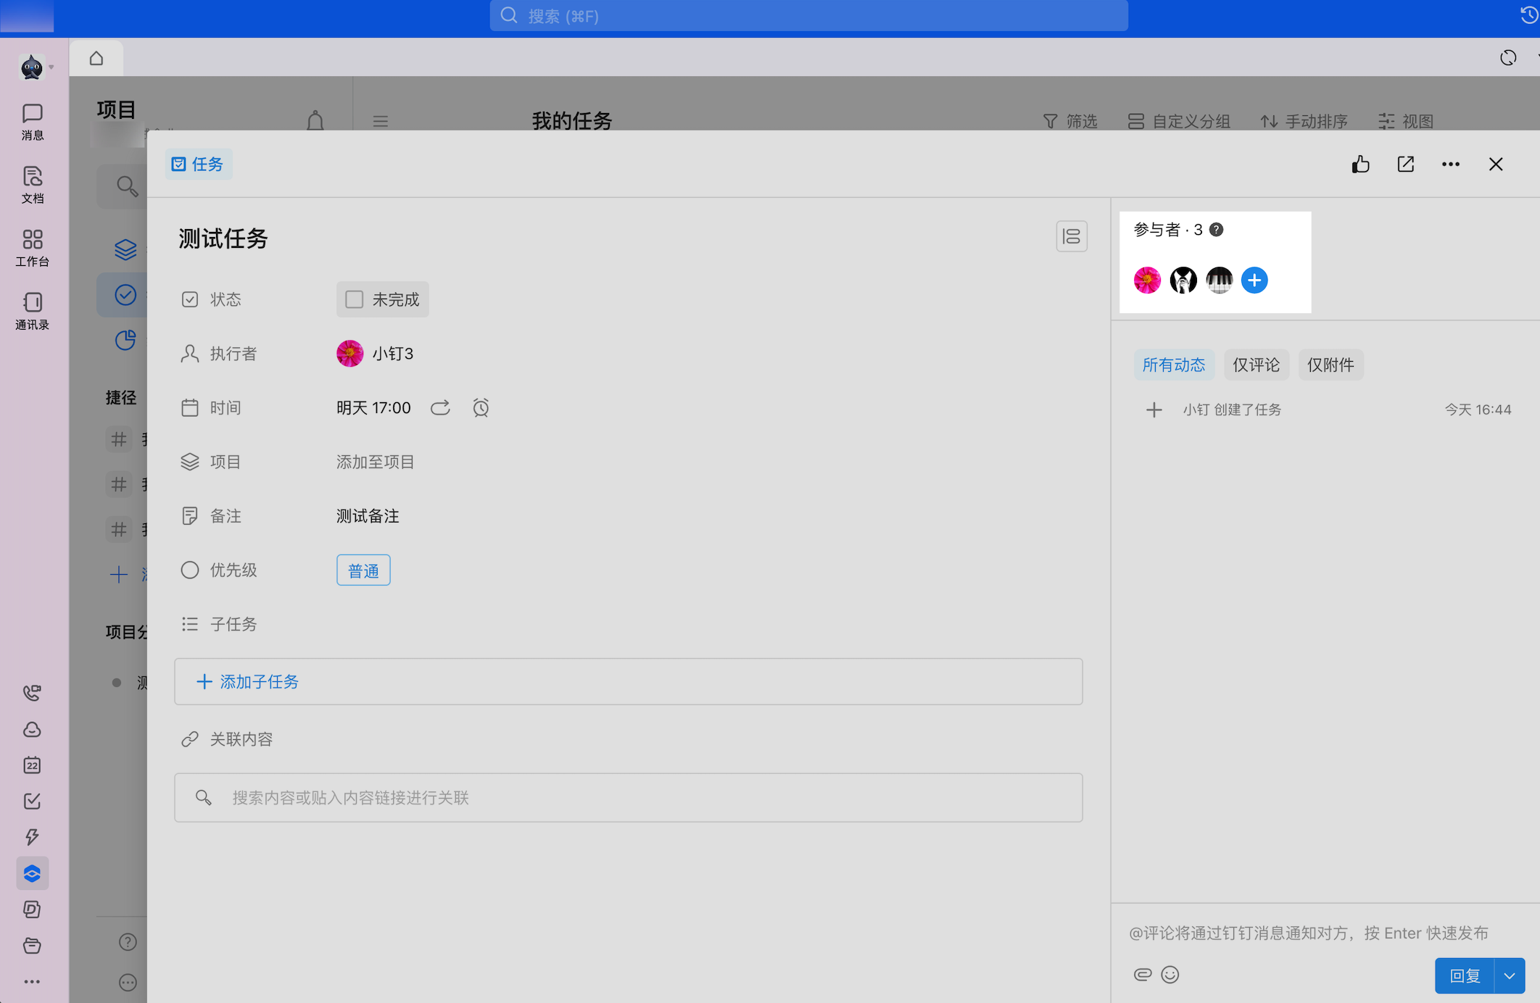Viewport: 1540px width, 1003px height.
Task: Click the related content search field
Action: tap(628, 797)
